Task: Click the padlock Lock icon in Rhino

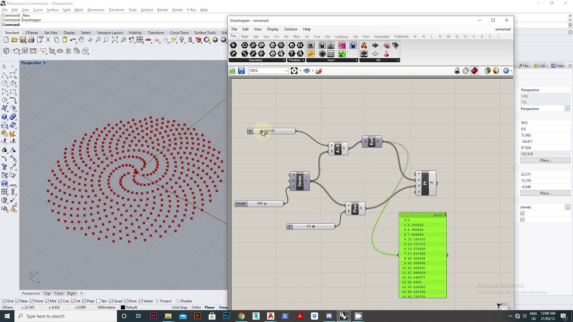Action: 190,40
